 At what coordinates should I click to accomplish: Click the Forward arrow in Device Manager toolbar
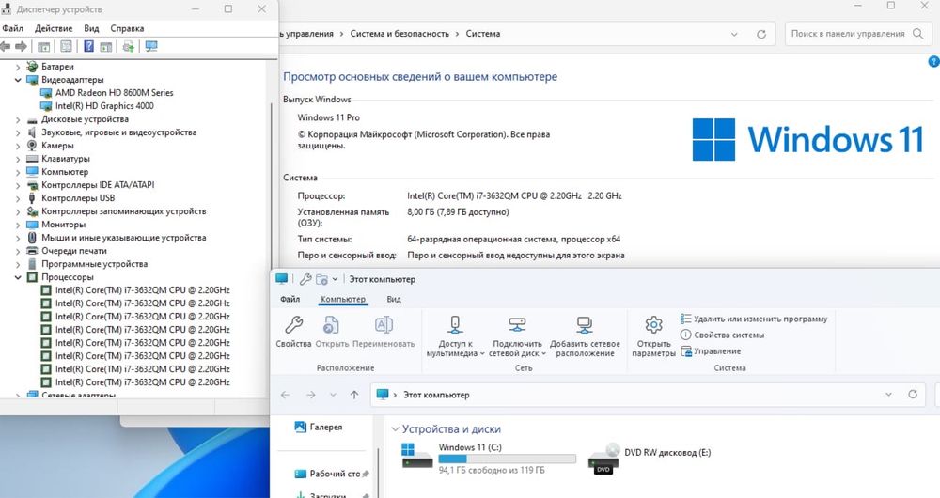21,46
